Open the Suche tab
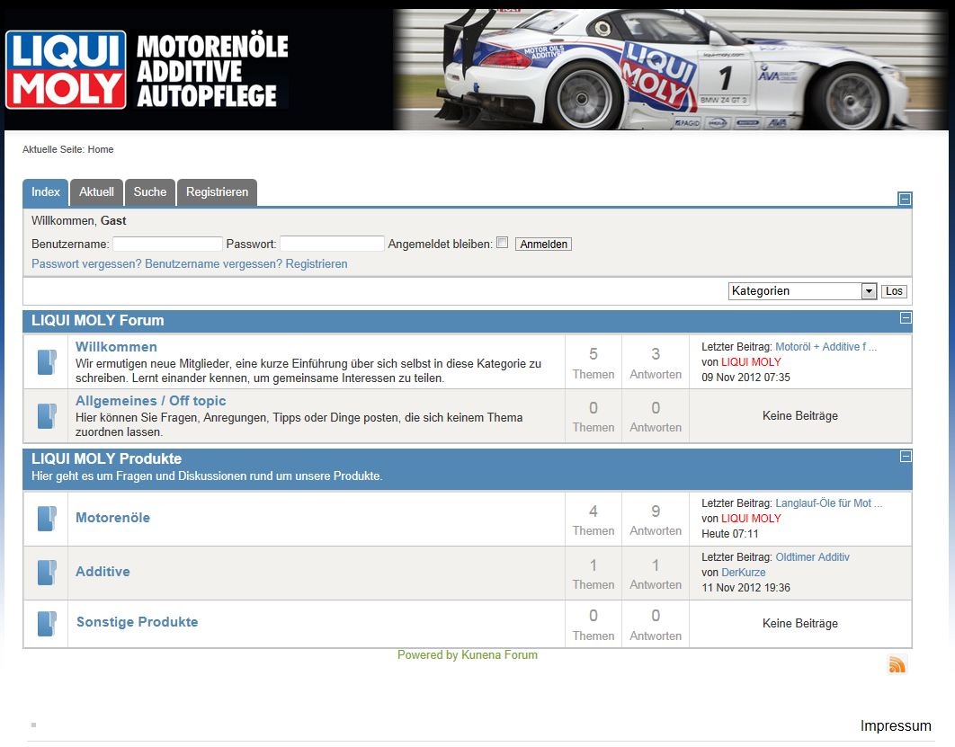 150,192
